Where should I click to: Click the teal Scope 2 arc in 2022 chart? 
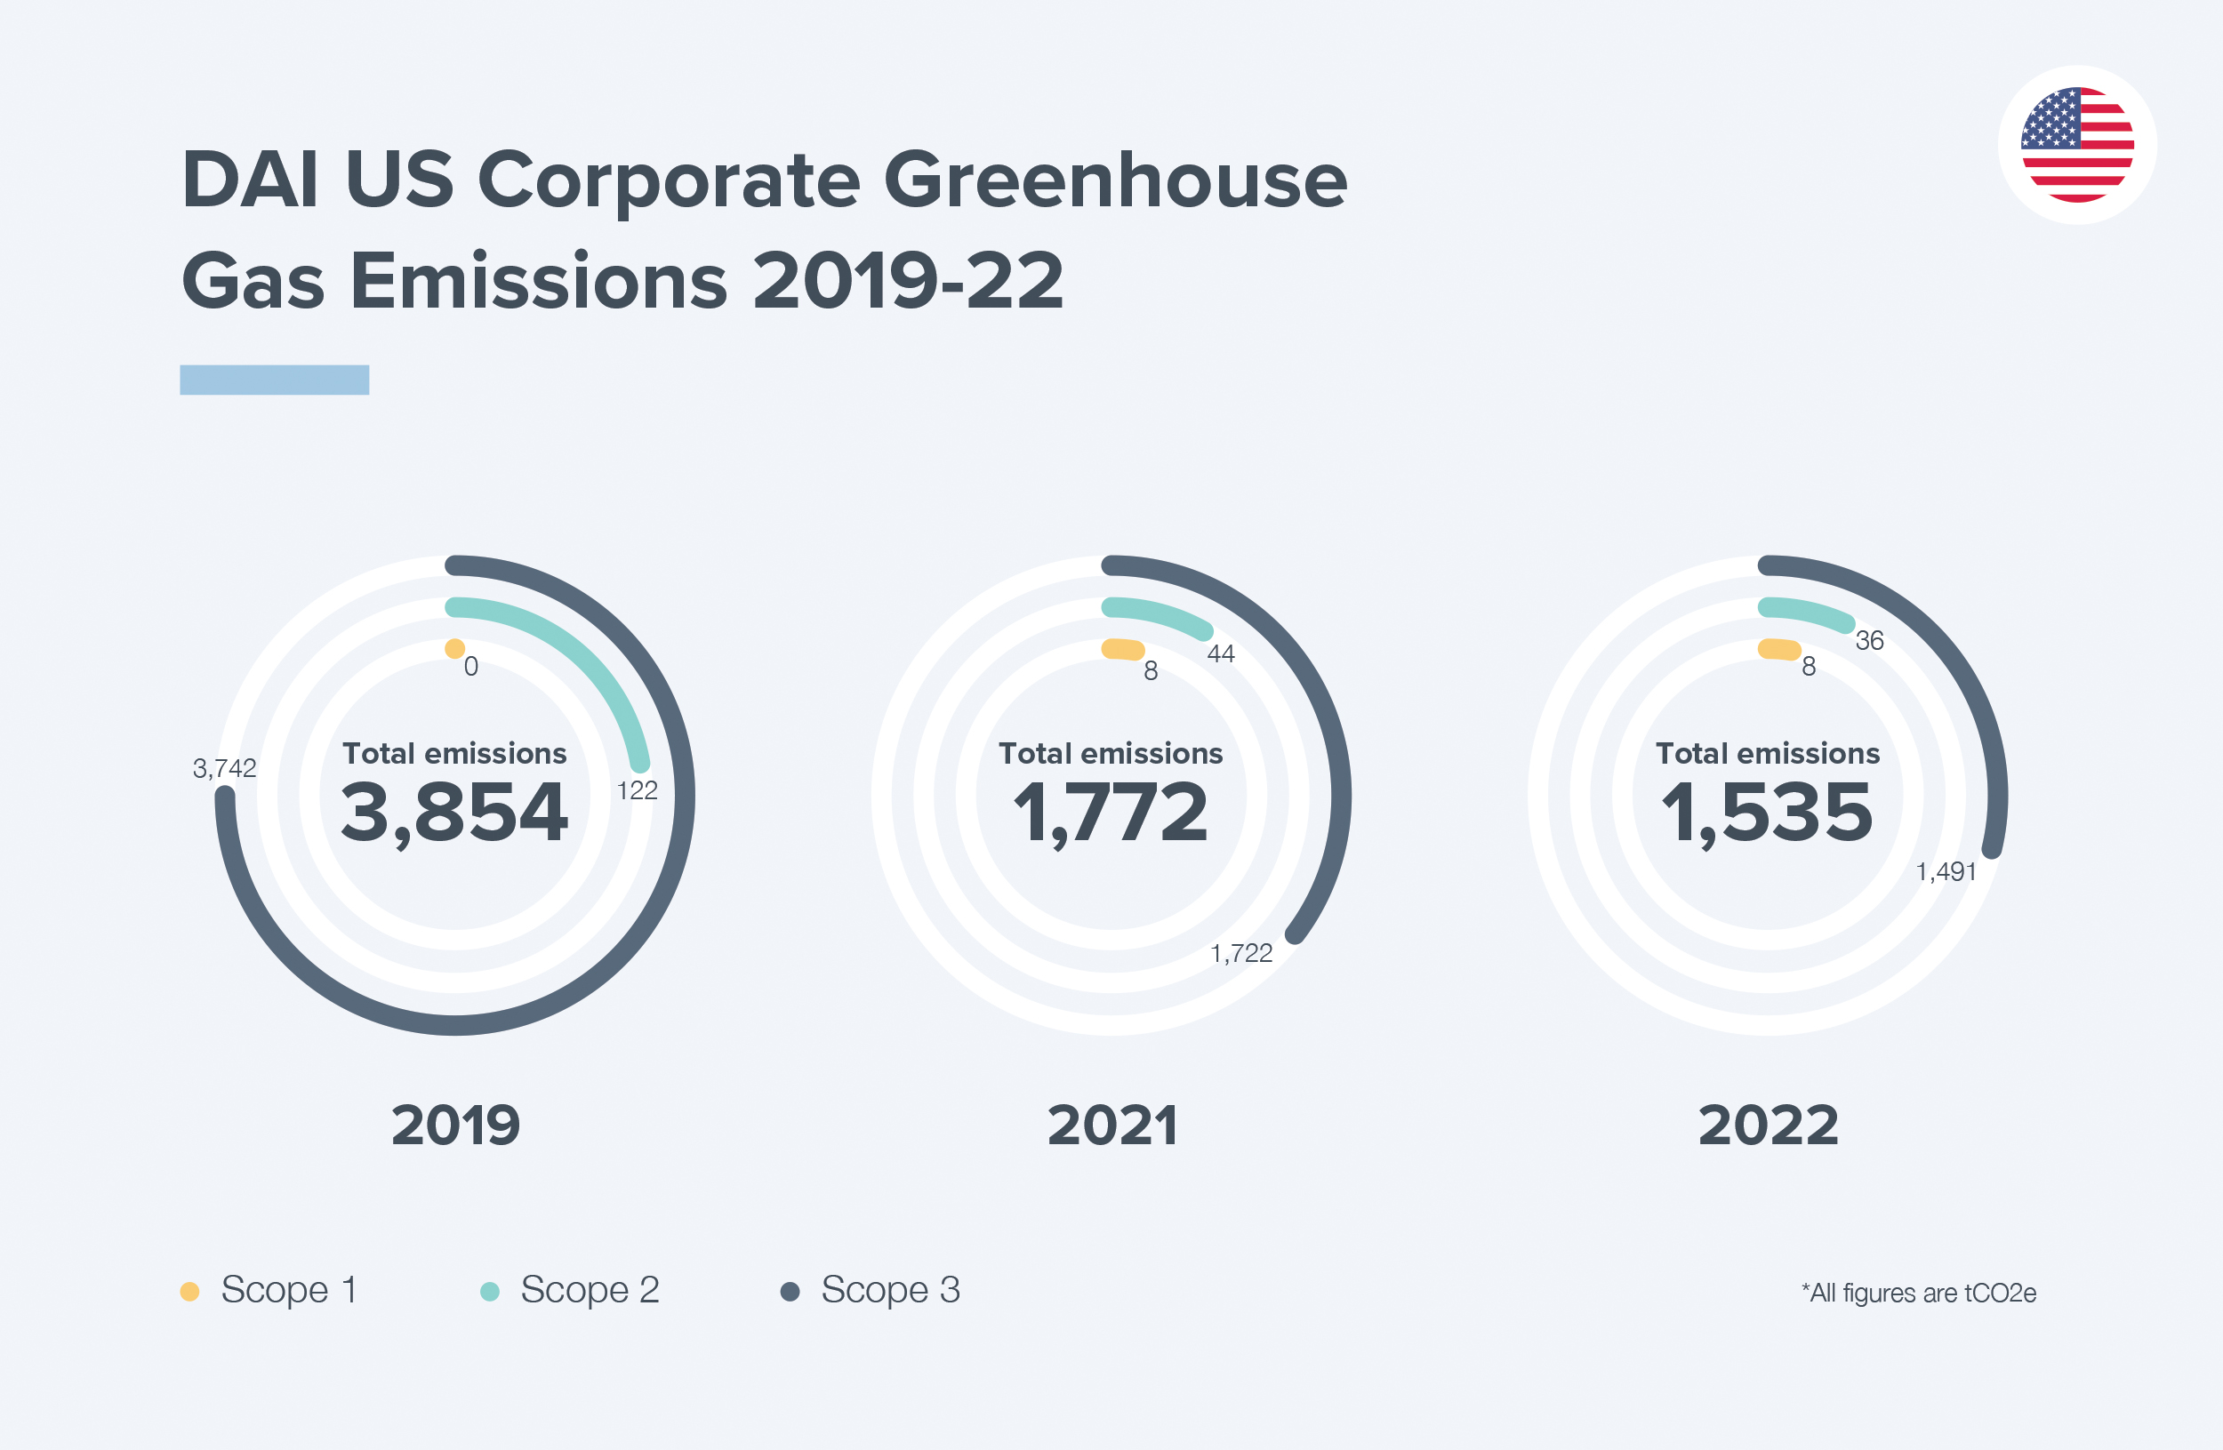1808,612
